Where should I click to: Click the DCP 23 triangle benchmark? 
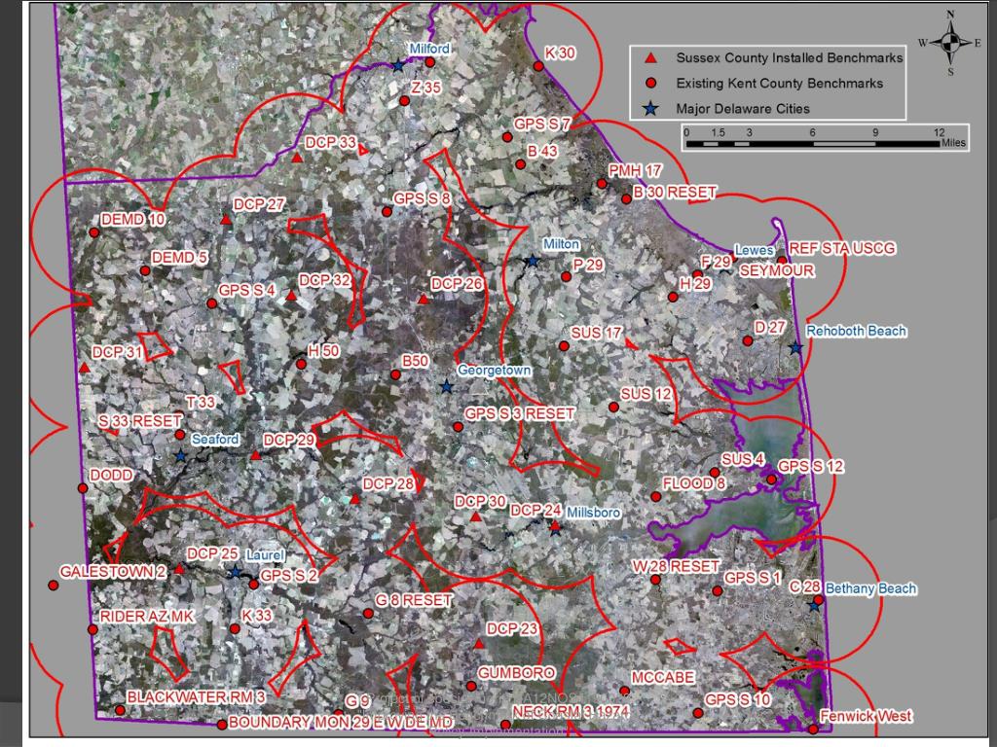click(x=479, y=644)
